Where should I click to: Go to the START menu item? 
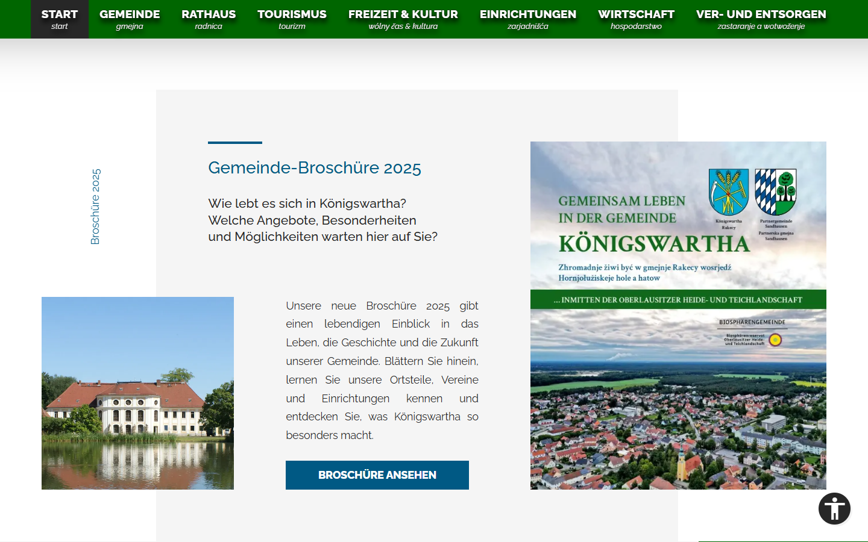[60, 19]
